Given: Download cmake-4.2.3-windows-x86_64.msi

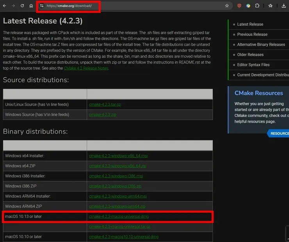Looking at the screenshot, I should point(118,156).
